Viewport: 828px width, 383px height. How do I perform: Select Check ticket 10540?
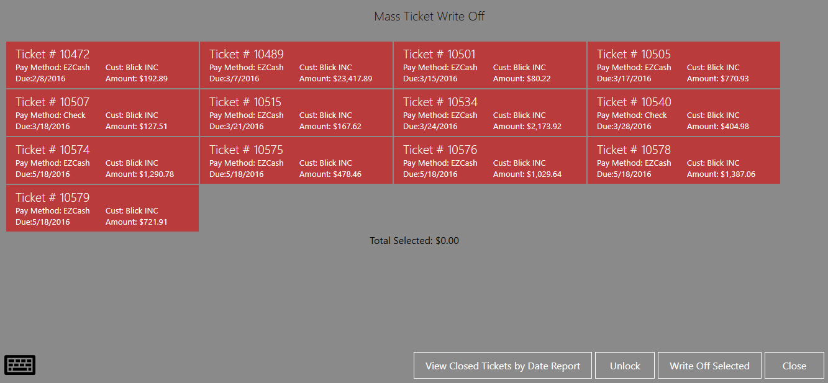coord(684,113)
